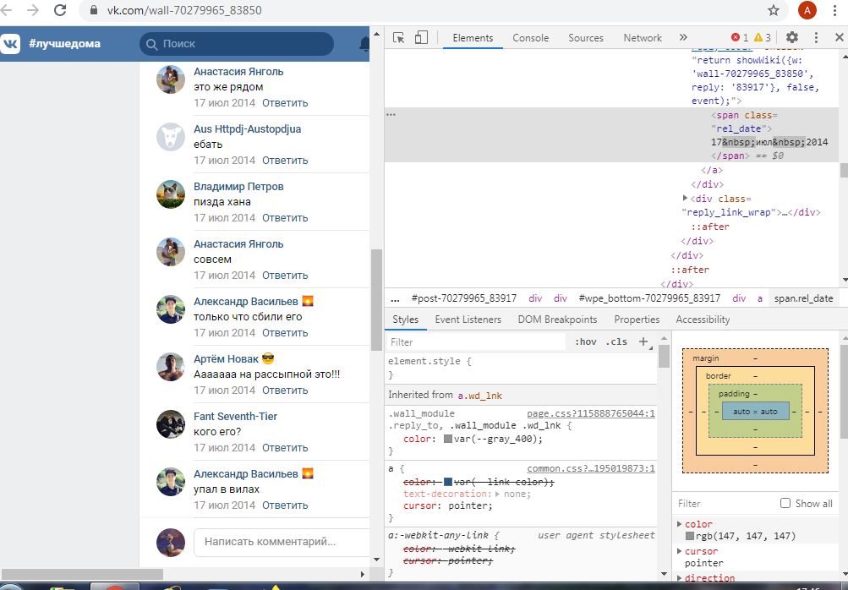Click the #лучшедома header title
This screenshot has height=590, width=848.
[x=64, y=44]
